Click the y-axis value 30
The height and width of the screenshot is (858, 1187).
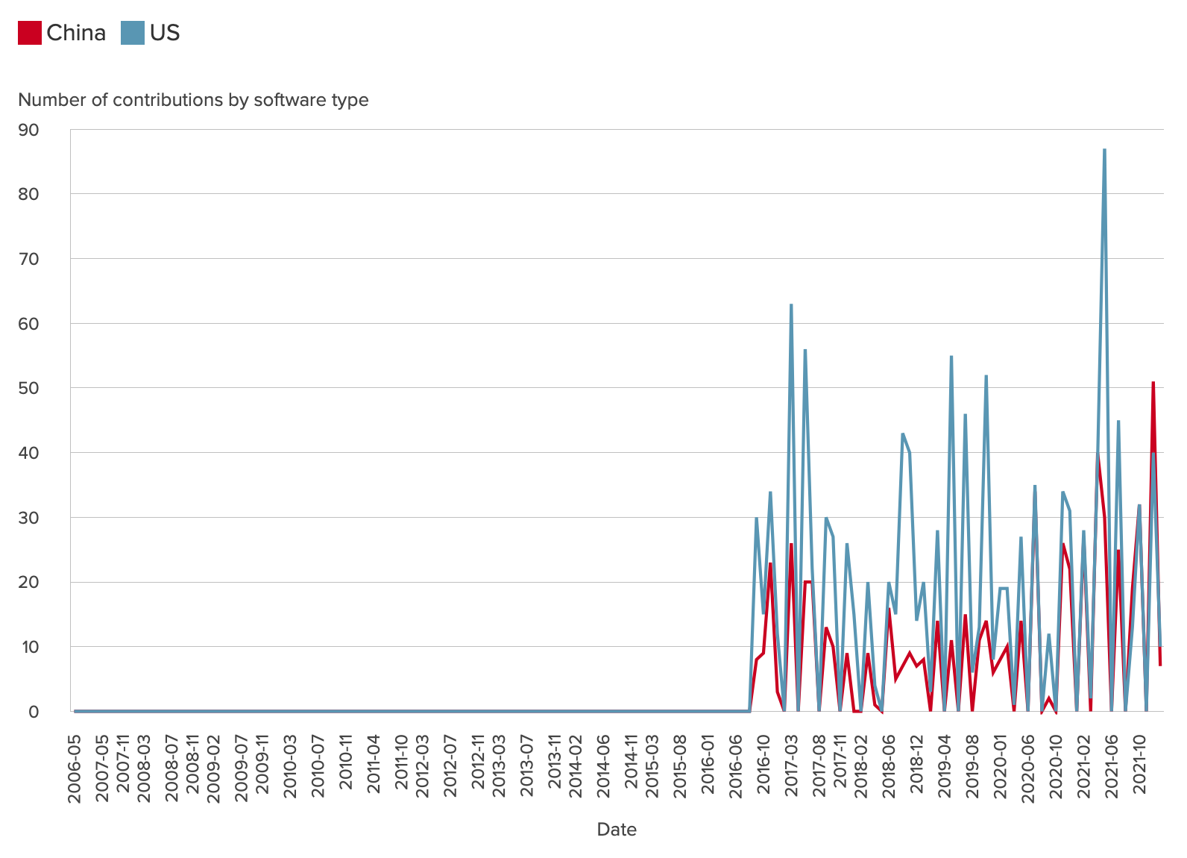click(x=29, y=518)
